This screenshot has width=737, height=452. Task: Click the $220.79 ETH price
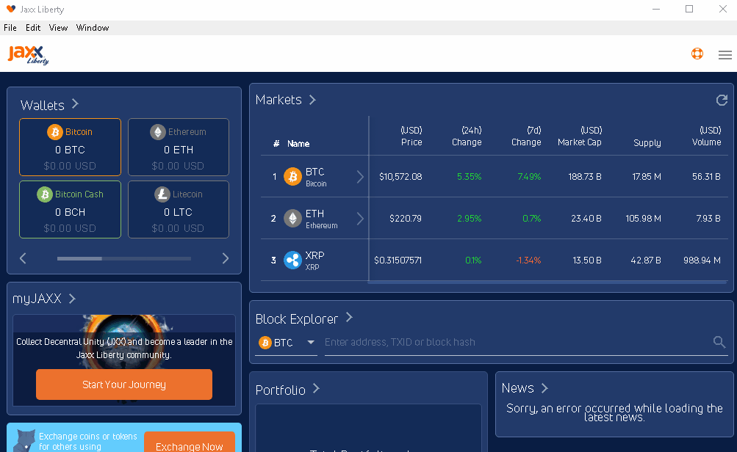click(x=406, y=219)
